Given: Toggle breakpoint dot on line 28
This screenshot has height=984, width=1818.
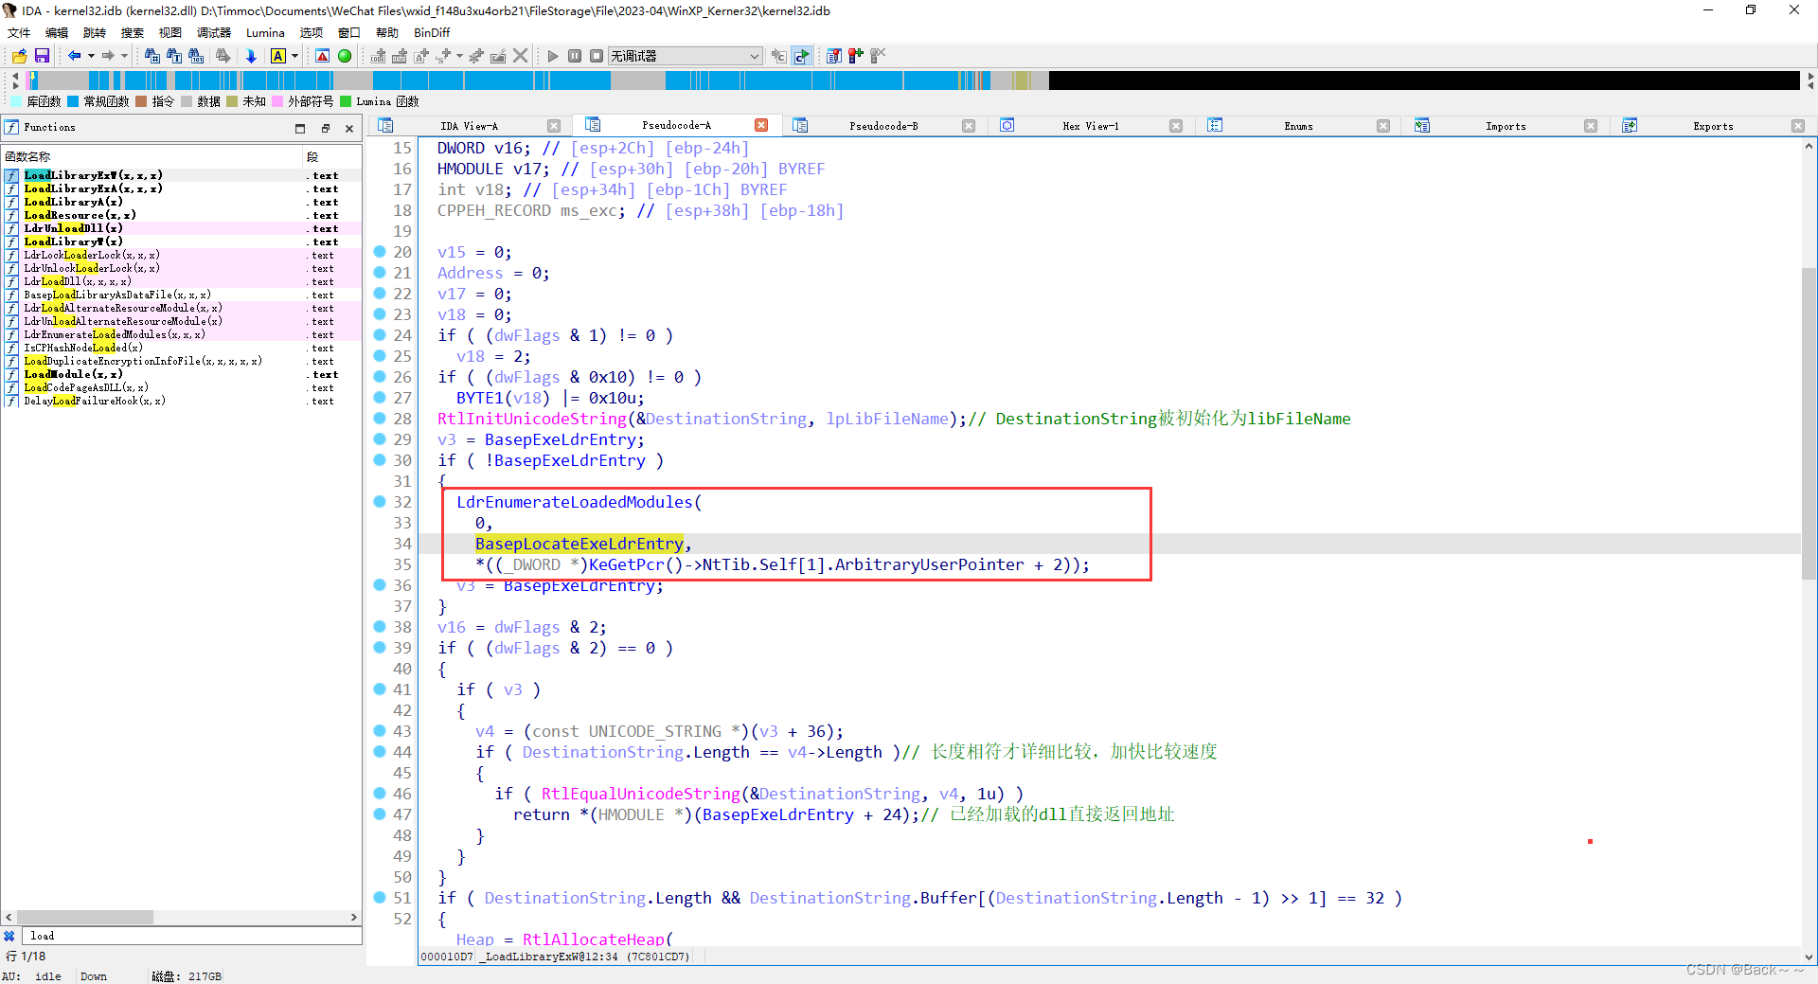Looking at the screenshot, I should pos(380,419).
